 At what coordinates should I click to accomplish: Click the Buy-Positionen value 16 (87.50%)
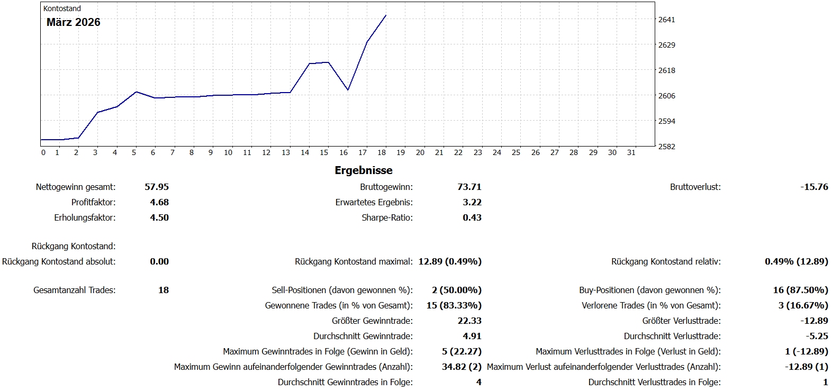tap(800, 290)
